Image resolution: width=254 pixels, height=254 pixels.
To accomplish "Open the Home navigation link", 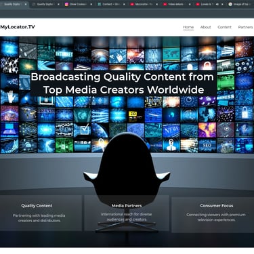I will [x=188, y=27].
